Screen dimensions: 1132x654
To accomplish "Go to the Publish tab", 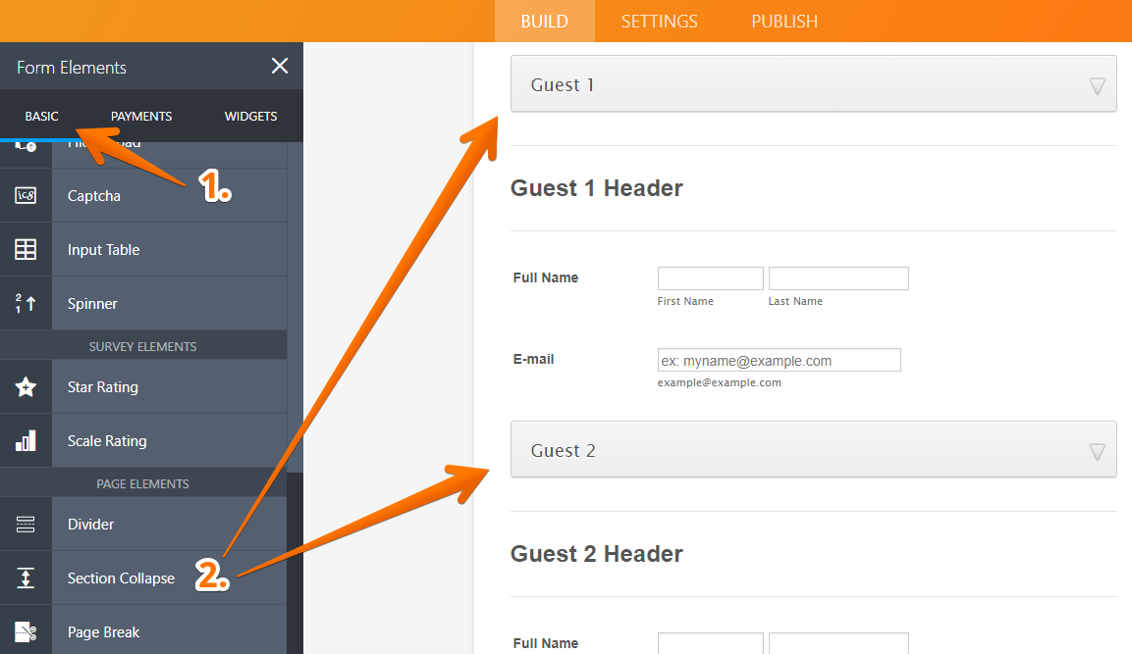I will pyautogui.click(x=784, y=22).
